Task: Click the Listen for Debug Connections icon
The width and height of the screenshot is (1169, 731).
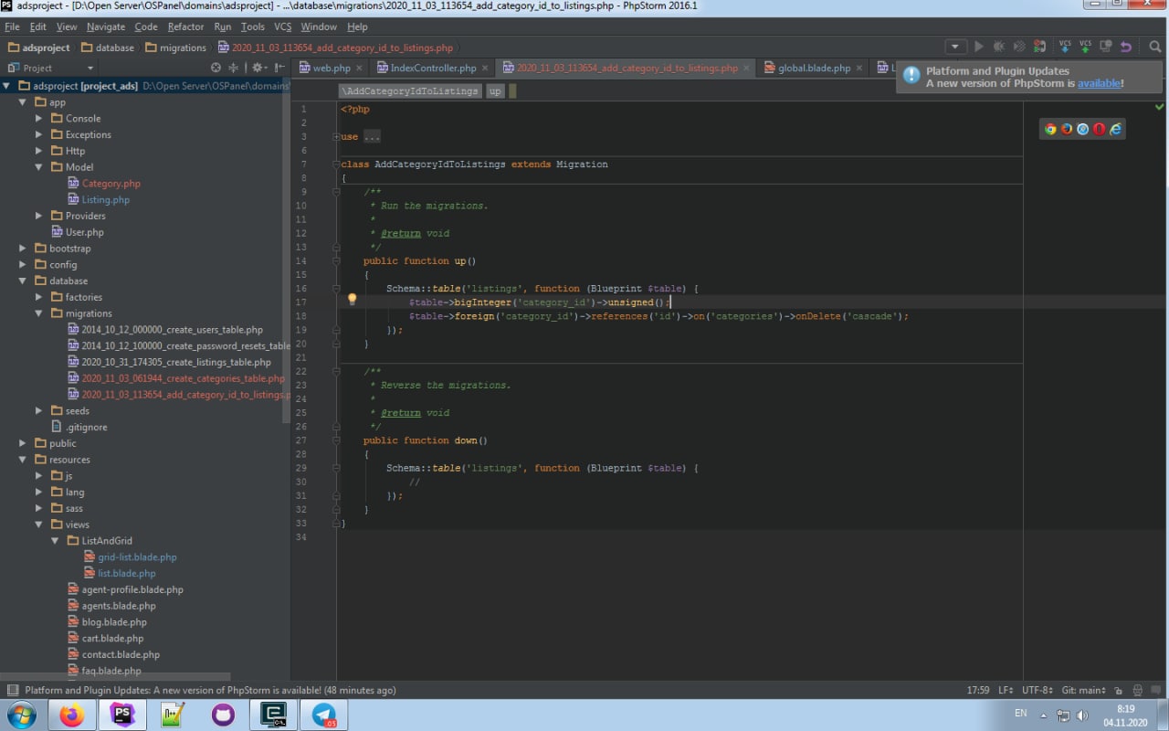Action: click(x=1039, y=47)
